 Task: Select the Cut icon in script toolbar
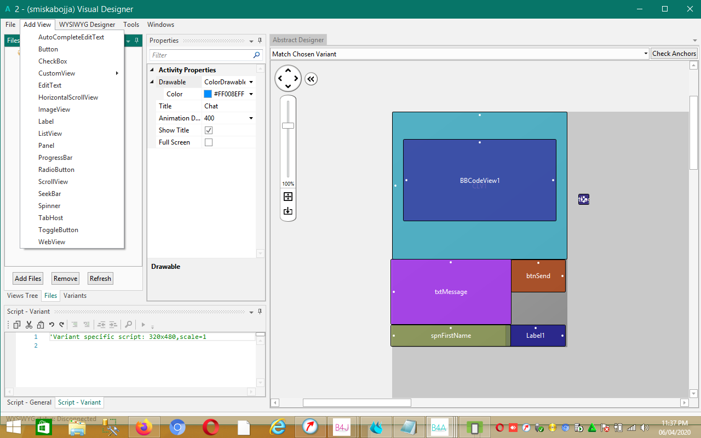[28, 325]
